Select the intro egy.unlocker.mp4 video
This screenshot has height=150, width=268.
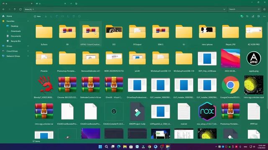254,87
